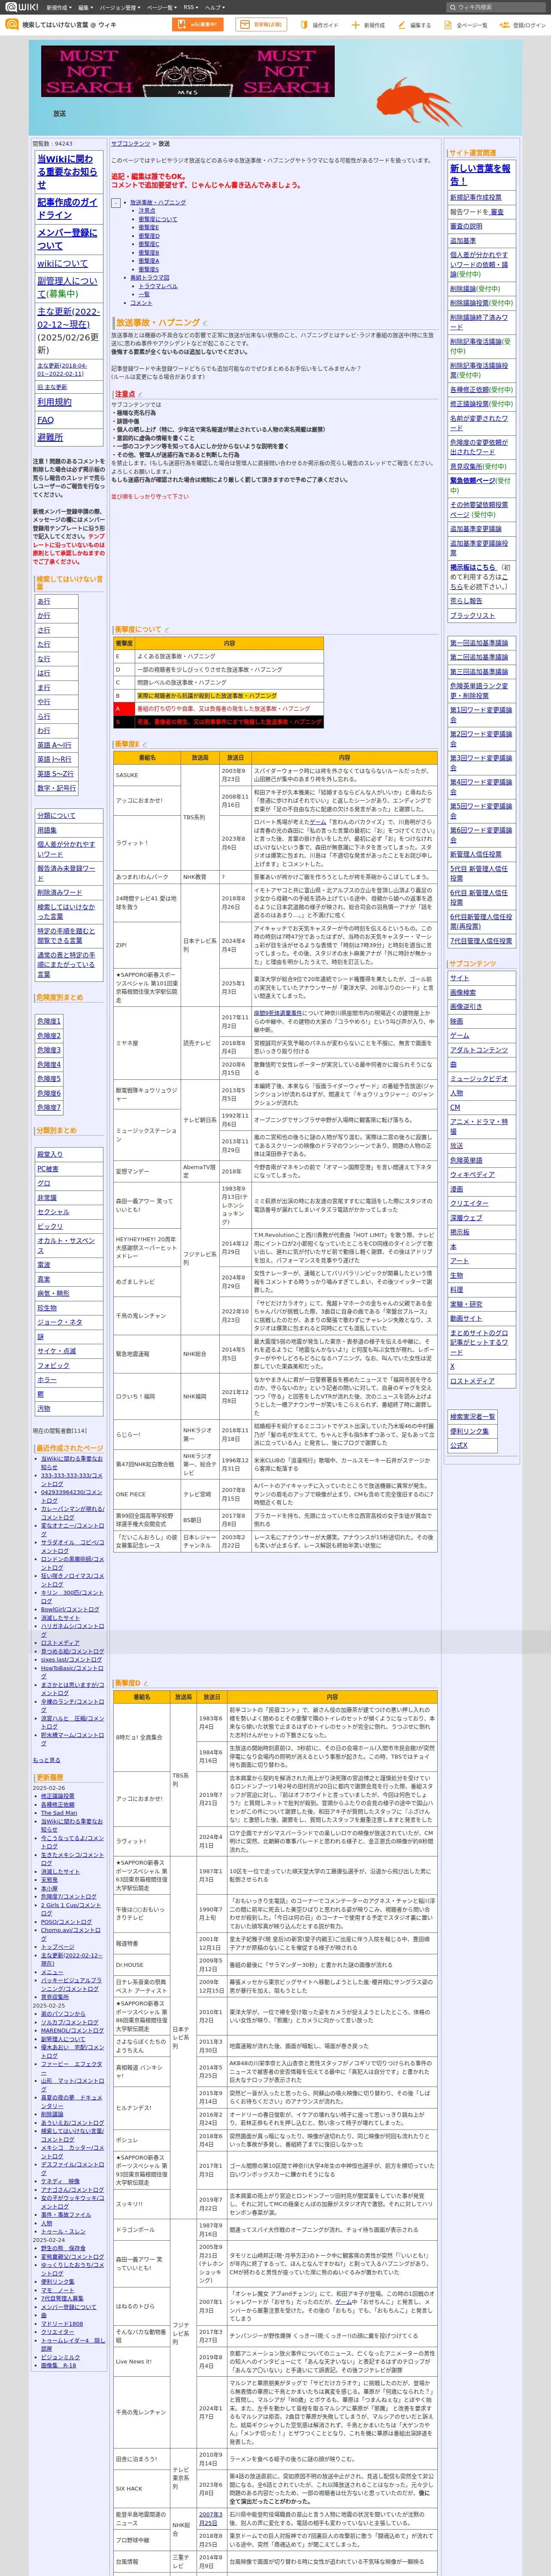
Task: Open 避難所 in left sidebar
Action: pos(50,437)
